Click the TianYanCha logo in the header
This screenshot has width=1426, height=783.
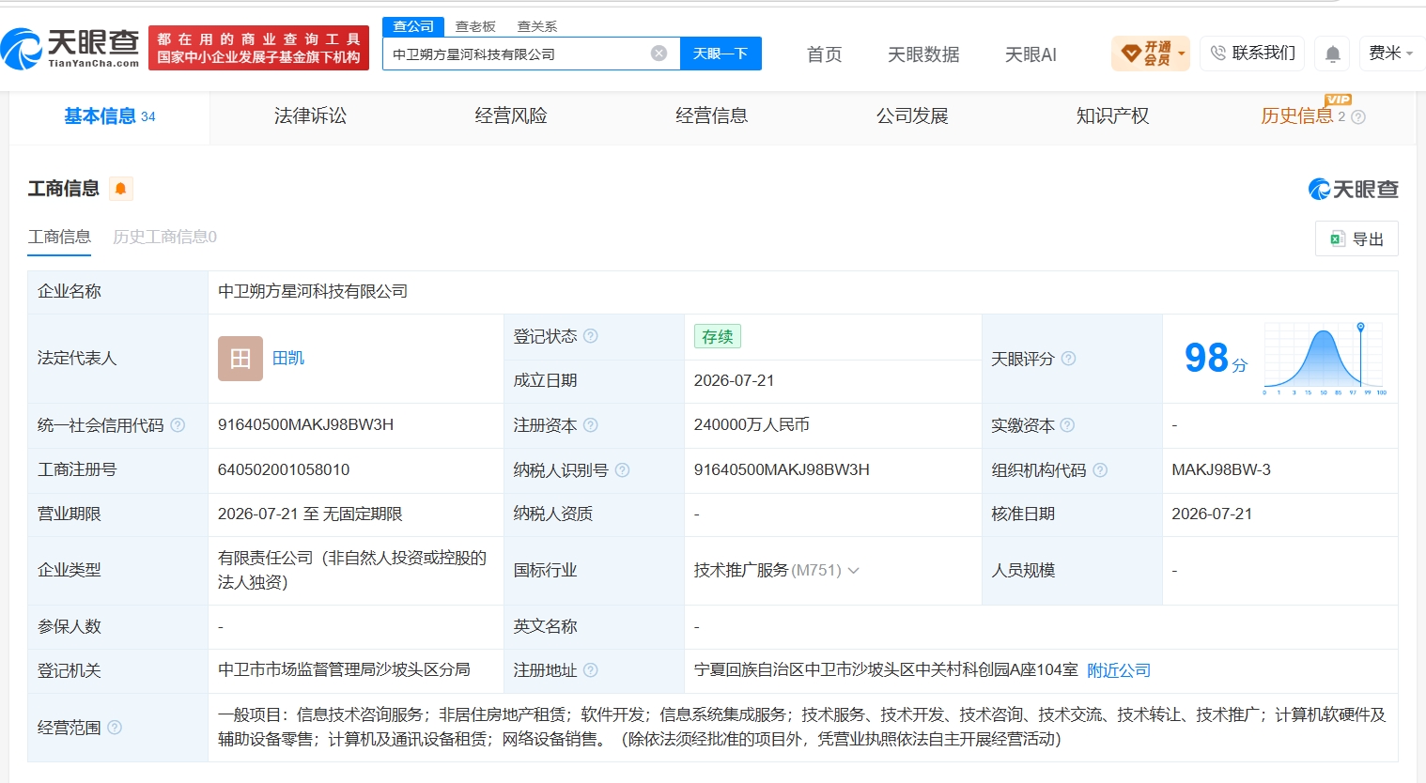[x=70, y=48]
